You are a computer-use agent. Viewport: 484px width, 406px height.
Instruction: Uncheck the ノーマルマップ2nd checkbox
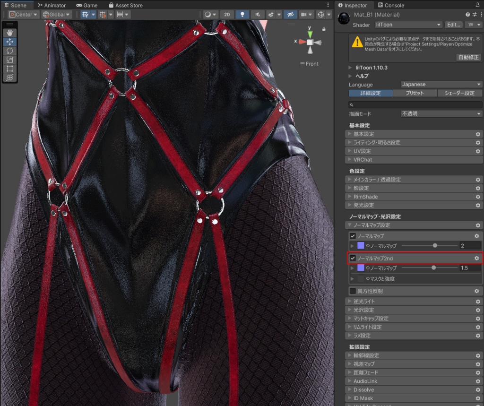pos(353,258)
